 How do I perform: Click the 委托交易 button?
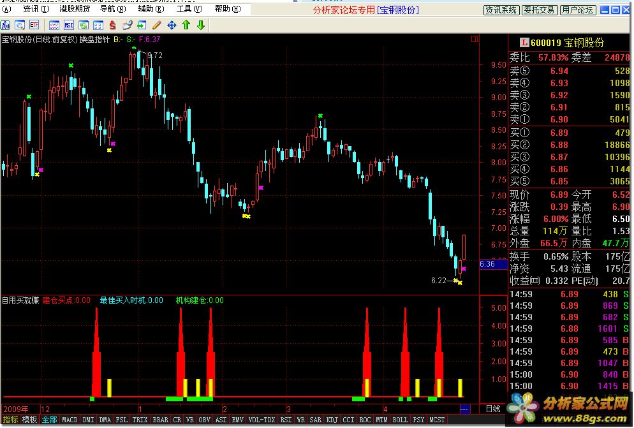[539, 10]
